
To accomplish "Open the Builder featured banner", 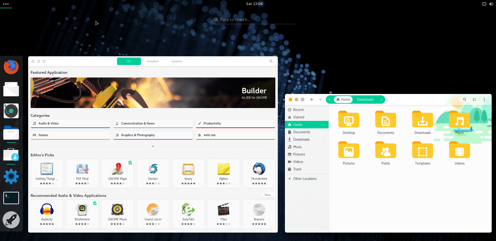I will point(153,93).
